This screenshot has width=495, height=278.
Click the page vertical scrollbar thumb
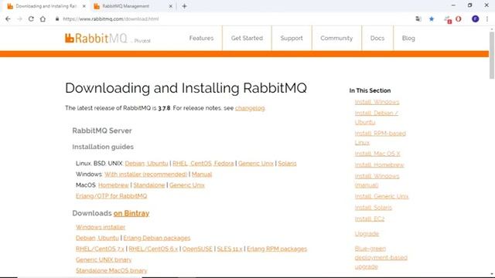[x=492, y=55]
